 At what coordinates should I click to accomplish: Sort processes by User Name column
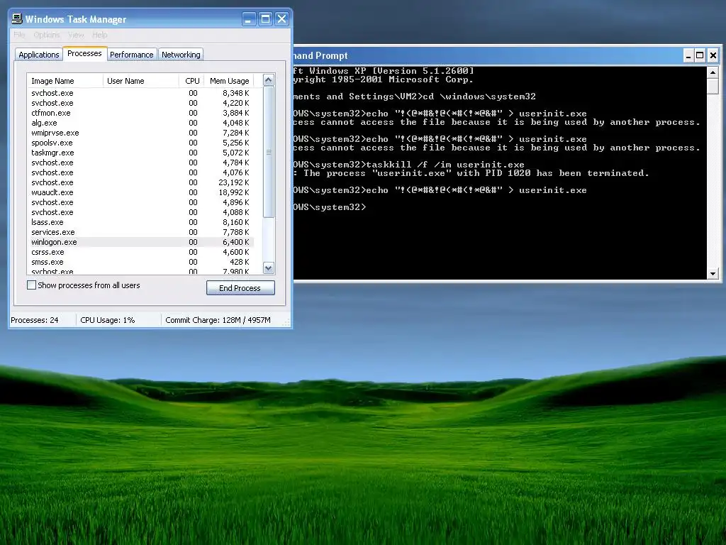pos(141,81)
